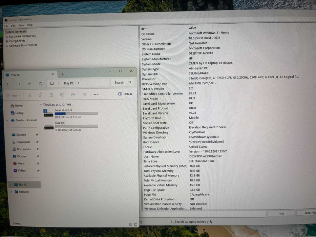Expand the Software Environment tree node
Screen dimensions: 316x237
pos(7,46)
